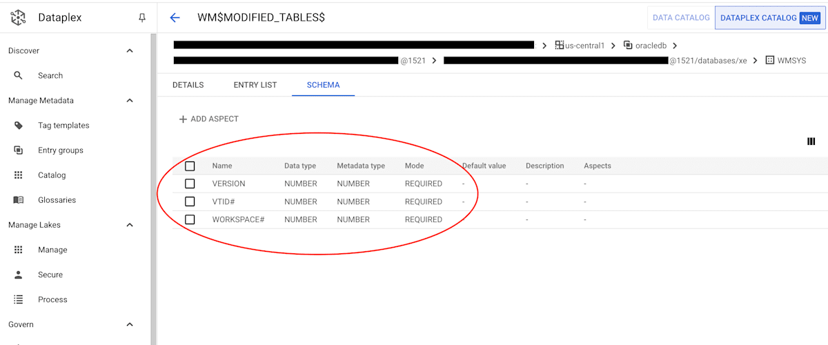
Task: Click the oracledb entry group icon
Action: (x=628, y=45)
